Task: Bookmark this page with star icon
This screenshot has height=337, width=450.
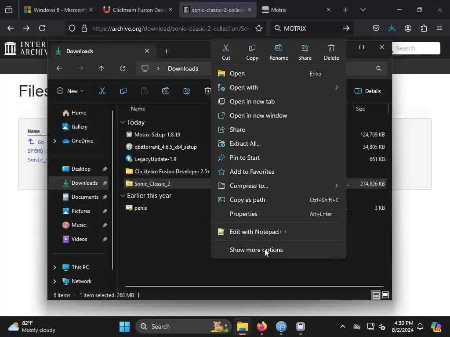Action: [259, 28]
